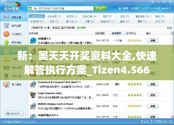Open the 手机必备 phone icon in the sidebar
The width and height of the screenshot is (174, 125).
6,76
